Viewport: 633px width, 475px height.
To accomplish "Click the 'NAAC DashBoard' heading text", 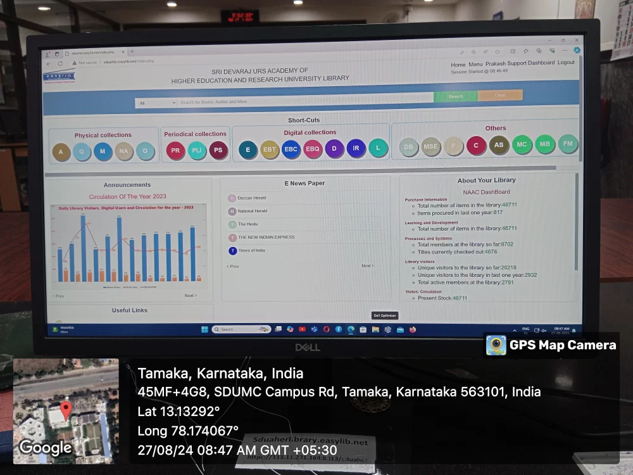I will coord(486,193).
